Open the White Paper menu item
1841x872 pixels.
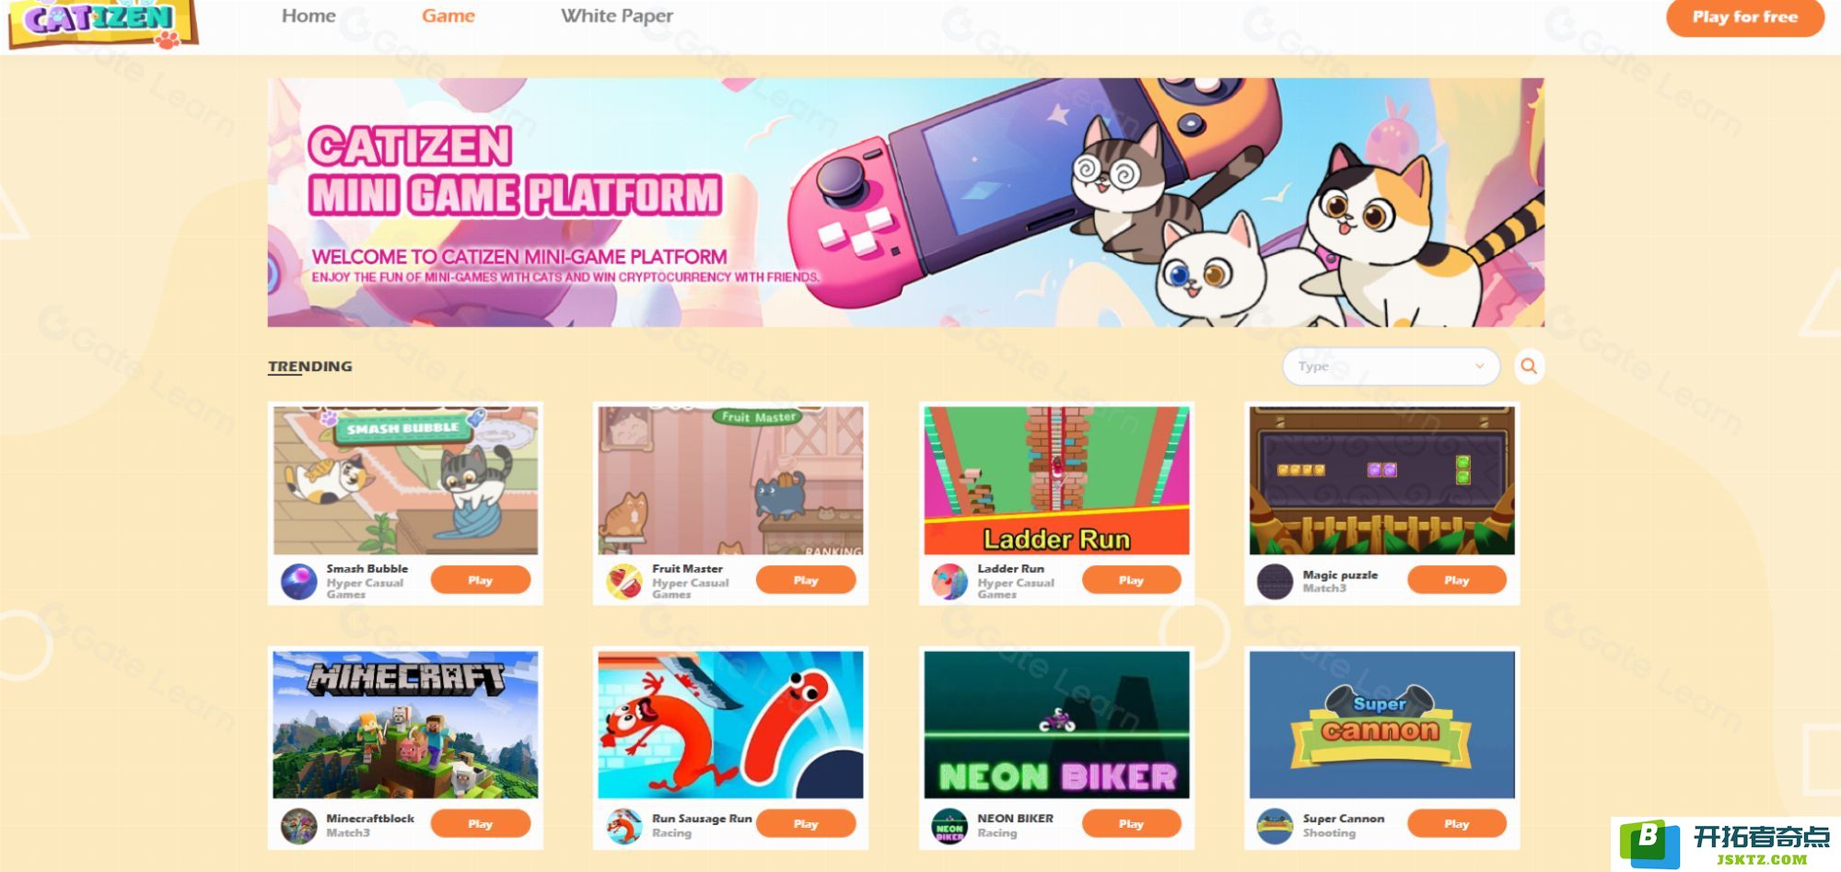(x=617, y=16)
